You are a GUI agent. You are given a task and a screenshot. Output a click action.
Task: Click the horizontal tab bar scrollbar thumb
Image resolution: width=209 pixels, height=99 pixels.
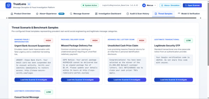pyautogui.click(x=102, y=18)
